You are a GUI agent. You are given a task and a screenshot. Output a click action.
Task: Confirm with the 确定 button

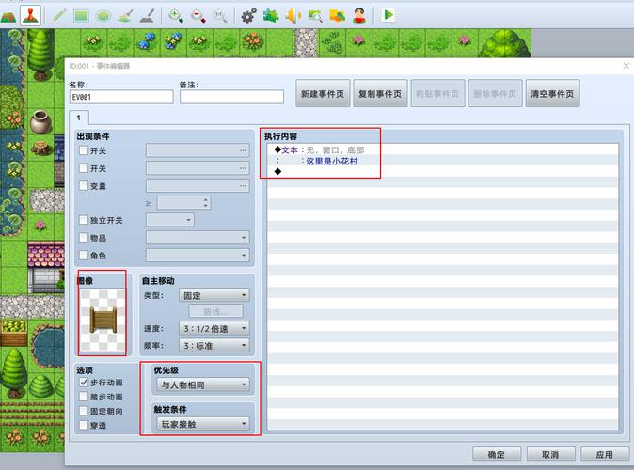(x=497, y=454)
